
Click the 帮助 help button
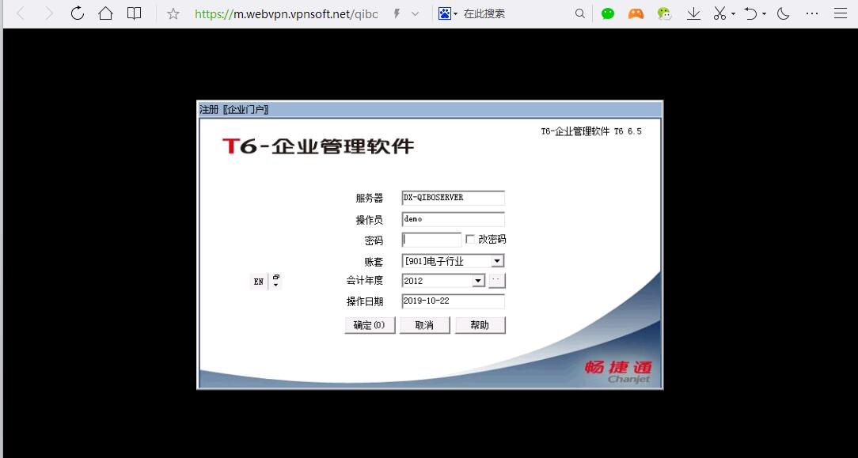tap(480, 325)
